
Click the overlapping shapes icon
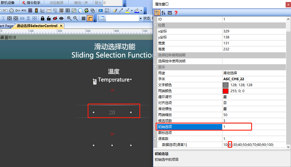tap(93, 11)
